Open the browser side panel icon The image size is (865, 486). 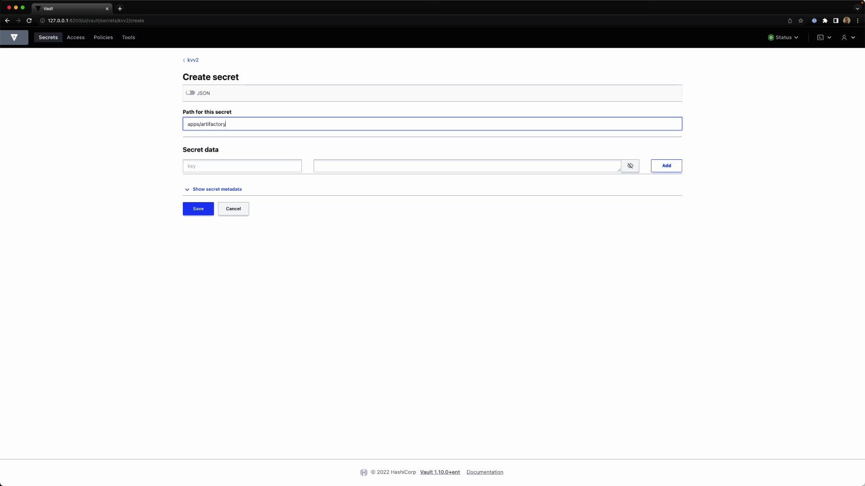click(x=836, y=21)
